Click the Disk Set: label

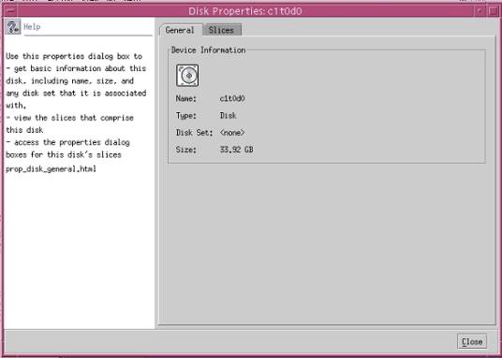click(194, 133)
